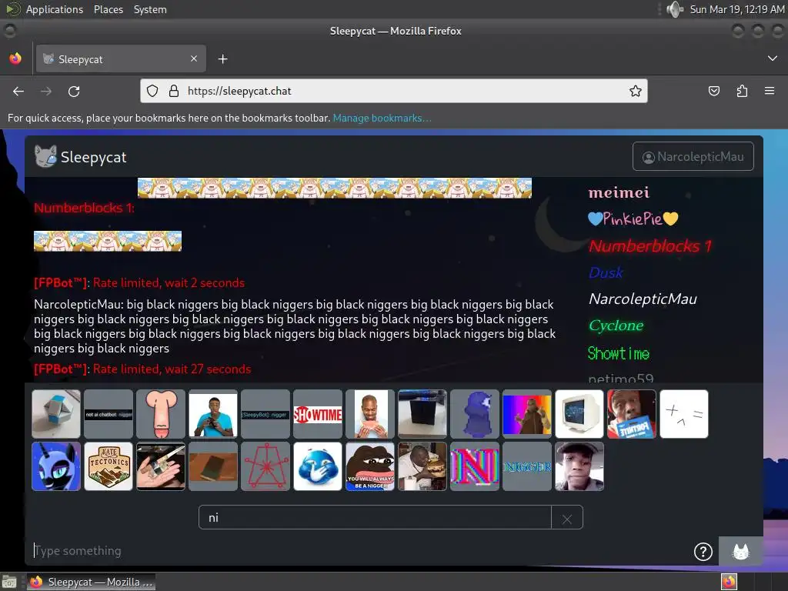This screenshot has height=591, width=788.
Task: Open the Applications menu
Action: coord(55,9)
